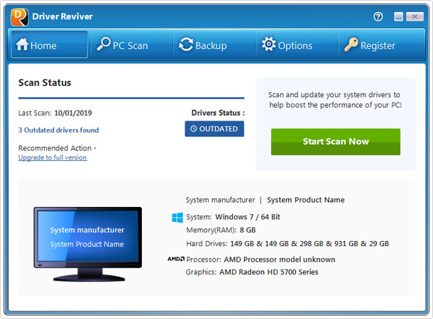
Task: Click the Driver Reviver logo icon
Action: click(19, 17)
